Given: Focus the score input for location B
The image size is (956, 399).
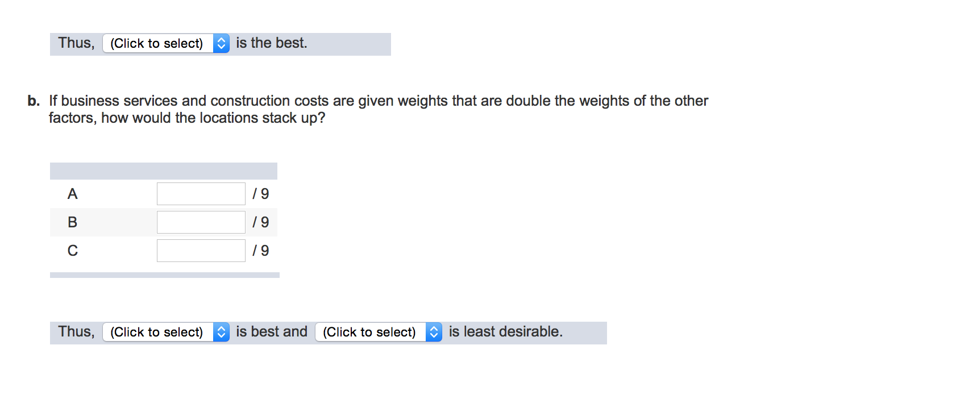Looking at the screenshot, I should click(x=201, y=222).
